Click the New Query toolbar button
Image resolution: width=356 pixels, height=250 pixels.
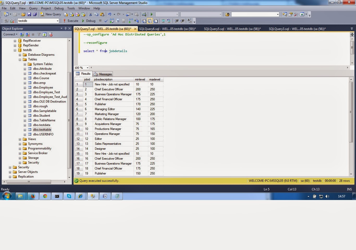point(51,14)
